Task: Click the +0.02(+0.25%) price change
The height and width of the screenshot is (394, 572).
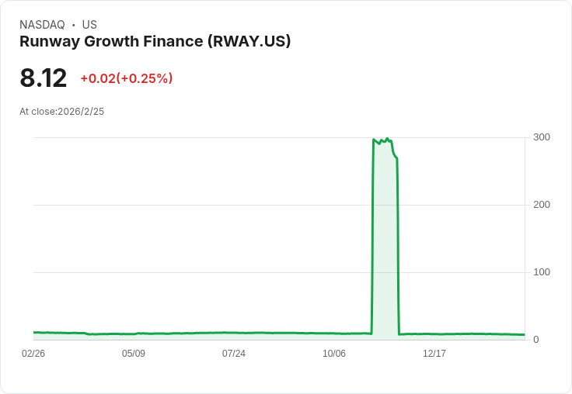Action: (127, 78)
